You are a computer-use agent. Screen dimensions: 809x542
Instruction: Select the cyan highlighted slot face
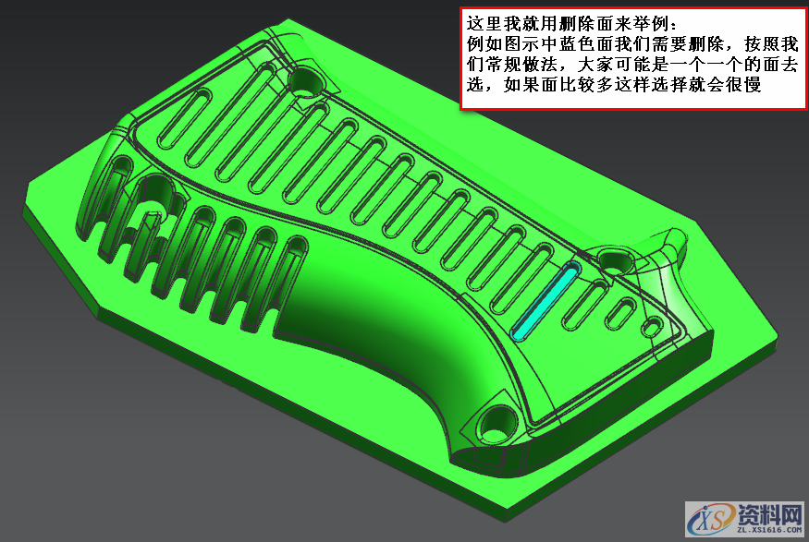(545, 299)
